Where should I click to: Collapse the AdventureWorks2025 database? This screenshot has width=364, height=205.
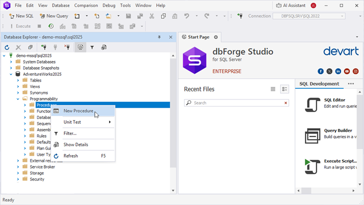11,74
